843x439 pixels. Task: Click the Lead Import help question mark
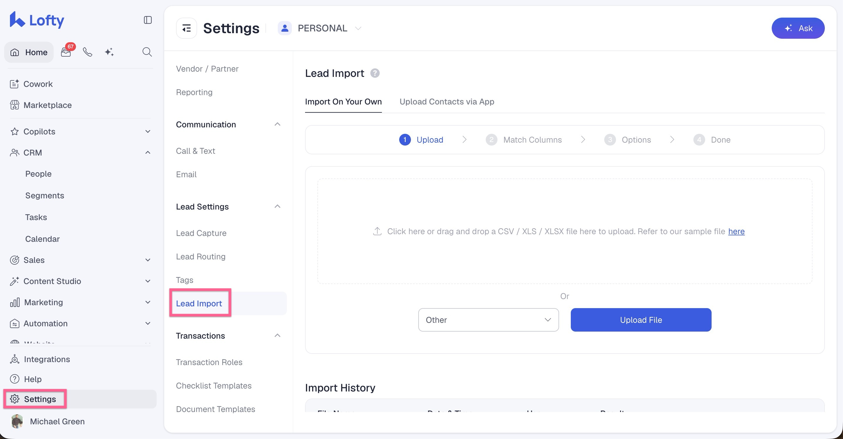(375, 73)
